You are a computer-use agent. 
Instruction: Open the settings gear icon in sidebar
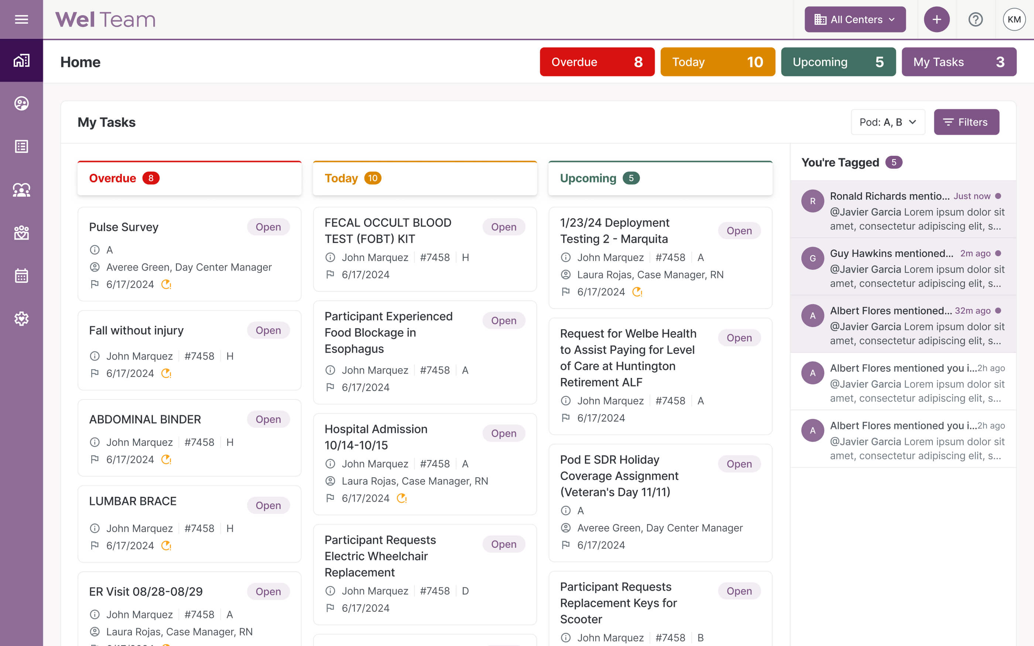21,319
